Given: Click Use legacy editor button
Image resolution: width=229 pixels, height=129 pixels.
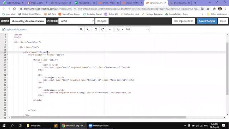Looking at the screenshot, I should 184,21.
